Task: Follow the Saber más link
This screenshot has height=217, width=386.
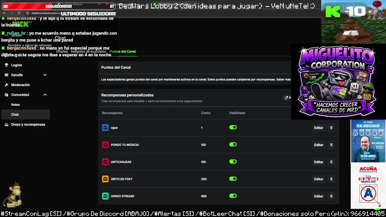Action: tap(284, 80)
